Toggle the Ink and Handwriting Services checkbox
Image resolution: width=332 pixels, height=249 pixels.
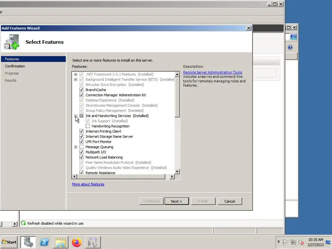[x=81, y=116]
